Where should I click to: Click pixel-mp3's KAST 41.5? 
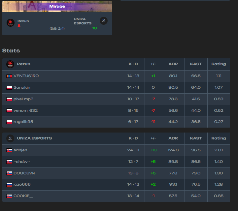pyautogui.click(x=196, y=99)
